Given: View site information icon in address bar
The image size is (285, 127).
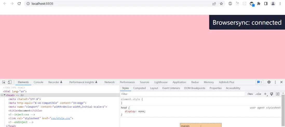Looking at the screenshot, I should [x=28, y=4].
